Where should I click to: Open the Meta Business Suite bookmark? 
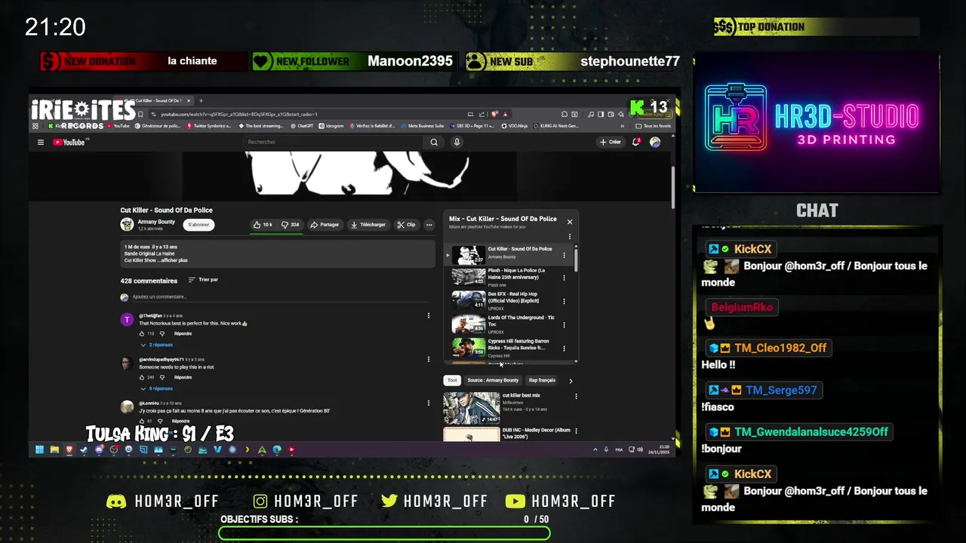[422, 126]
